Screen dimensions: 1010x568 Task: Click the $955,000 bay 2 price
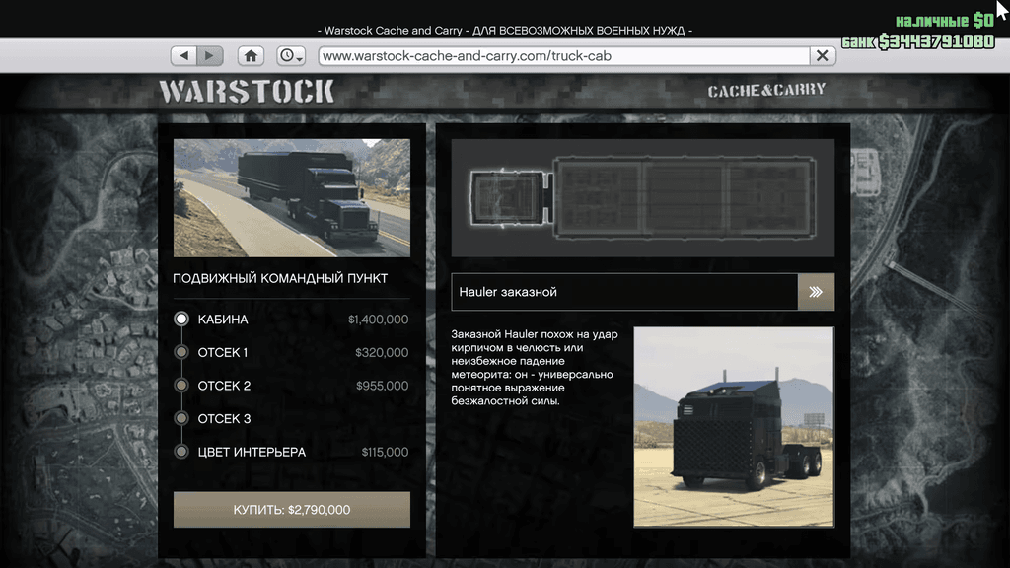382,386
